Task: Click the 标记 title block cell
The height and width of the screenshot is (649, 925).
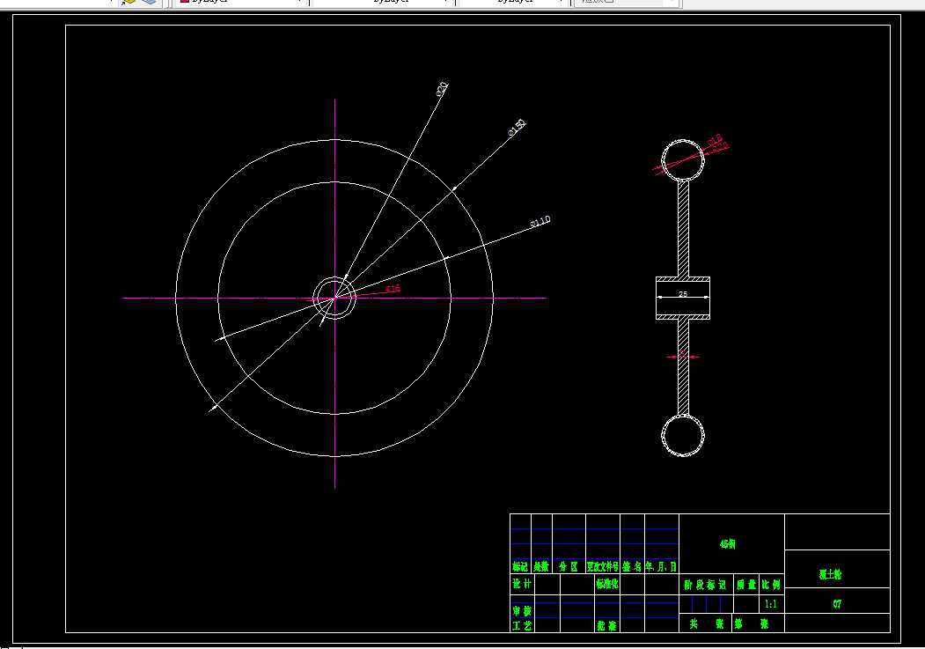Action: pos(520,566)
